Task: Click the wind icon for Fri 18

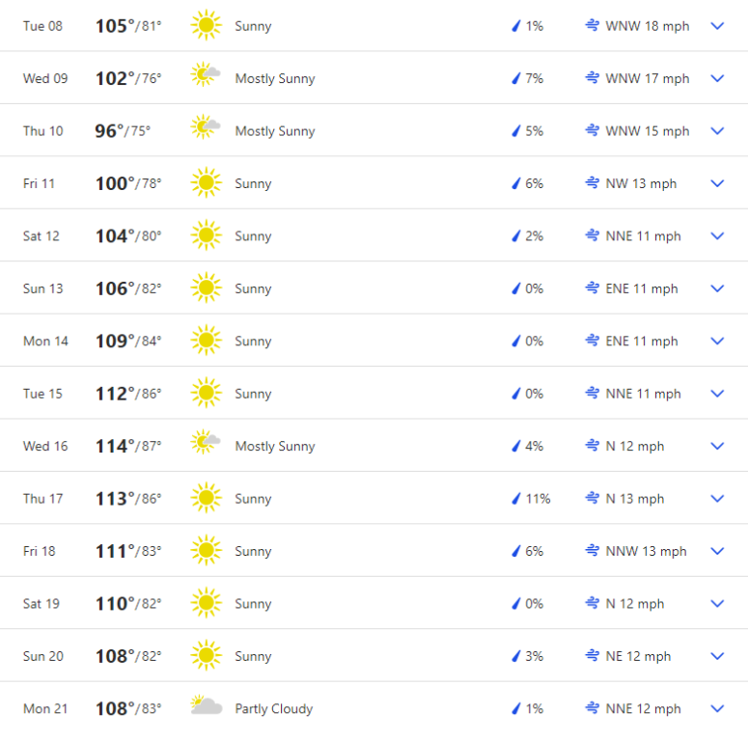Action: tap(593, 551)
